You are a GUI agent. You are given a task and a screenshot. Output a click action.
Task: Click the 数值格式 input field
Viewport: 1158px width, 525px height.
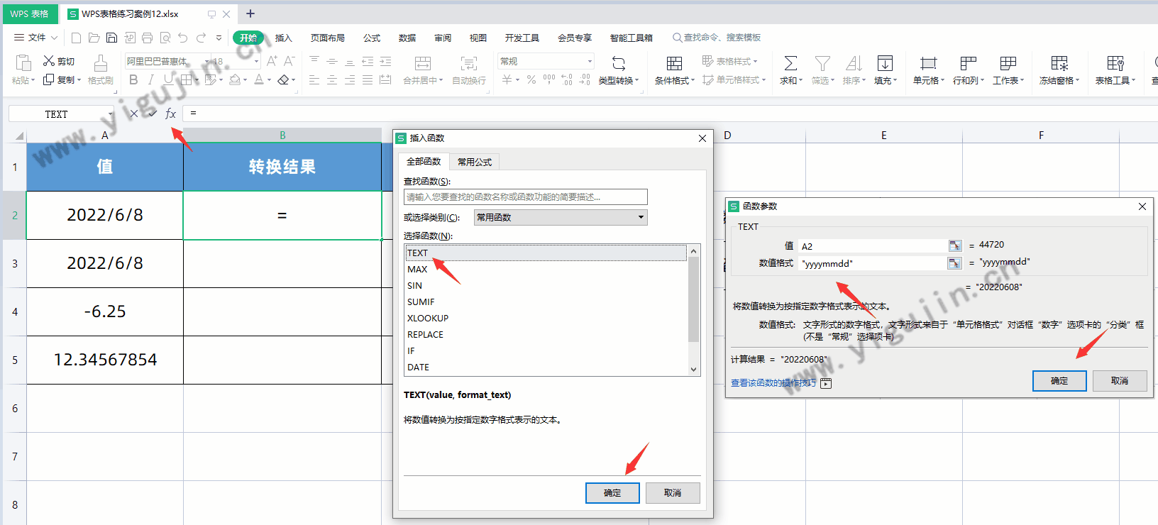tap(873, 263)
